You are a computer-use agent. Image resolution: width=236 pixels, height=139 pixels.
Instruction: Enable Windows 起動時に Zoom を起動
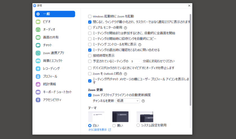coord(90,16)
